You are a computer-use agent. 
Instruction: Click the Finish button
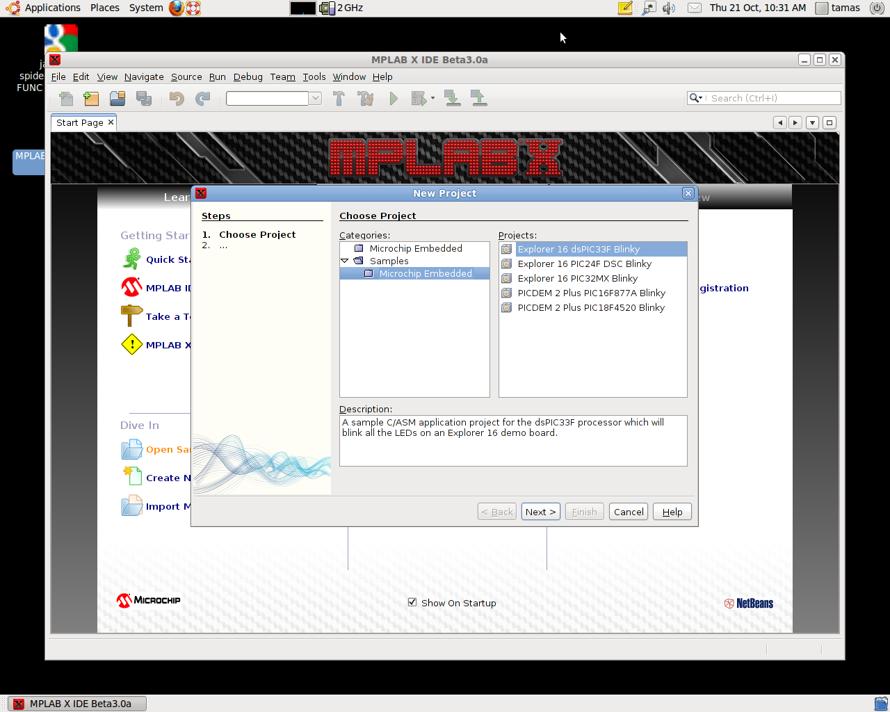pos(585,512)
